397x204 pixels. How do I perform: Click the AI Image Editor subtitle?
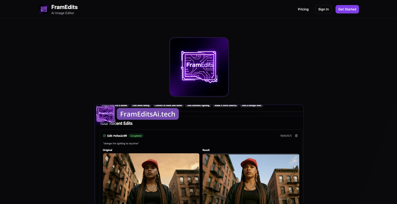point(63,13)
